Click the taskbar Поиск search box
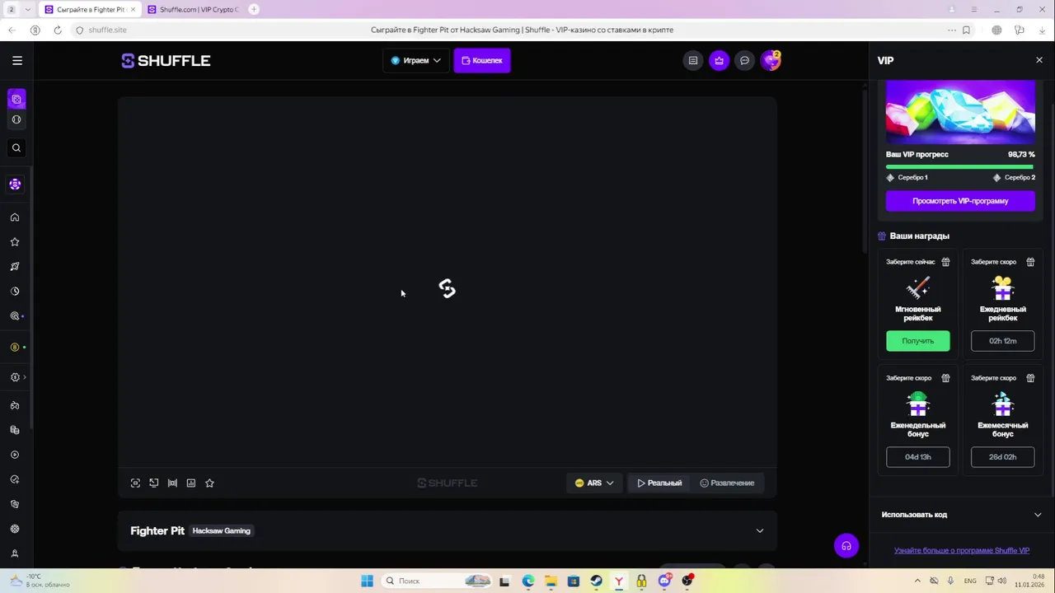Viewport: 1055px width, 593px height. click(x=437, y=581)
